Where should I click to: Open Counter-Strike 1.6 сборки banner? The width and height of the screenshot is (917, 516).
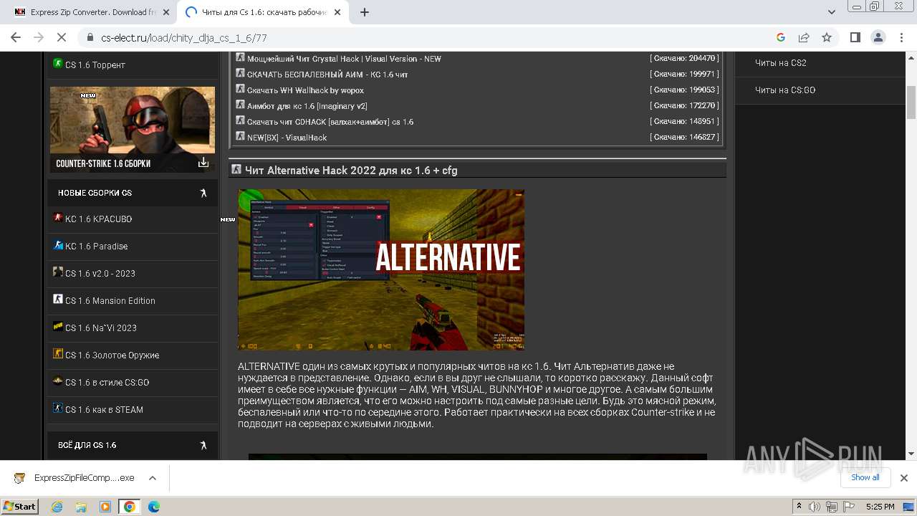point(133,130)
